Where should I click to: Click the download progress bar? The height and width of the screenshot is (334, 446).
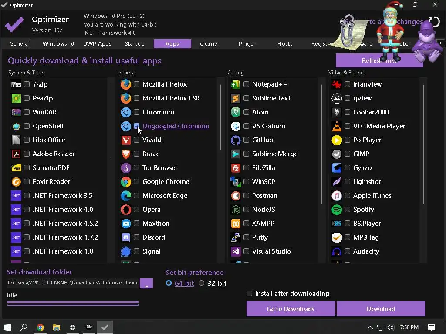[x=73, y=304]
